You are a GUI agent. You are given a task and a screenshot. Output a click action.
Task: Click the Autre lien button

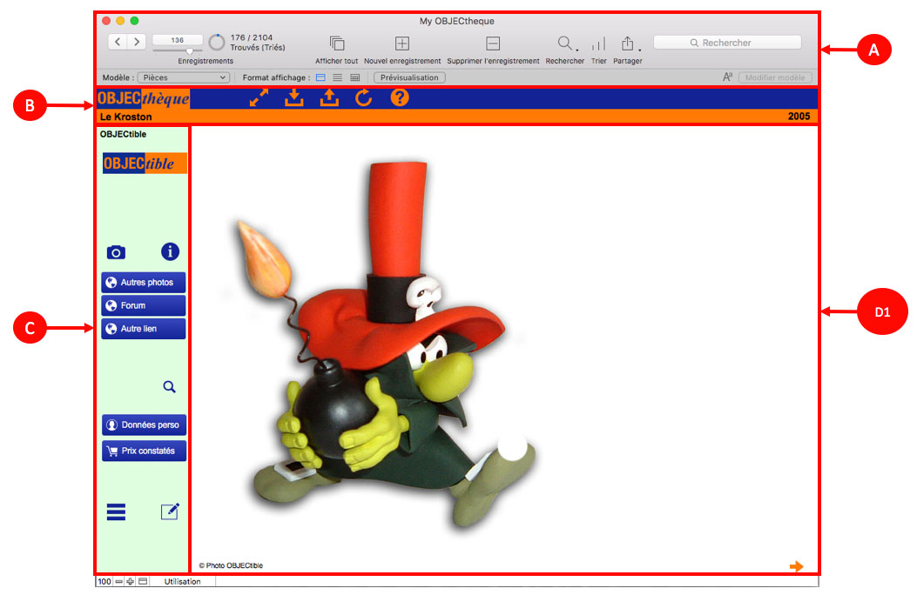tap(144, 329)
